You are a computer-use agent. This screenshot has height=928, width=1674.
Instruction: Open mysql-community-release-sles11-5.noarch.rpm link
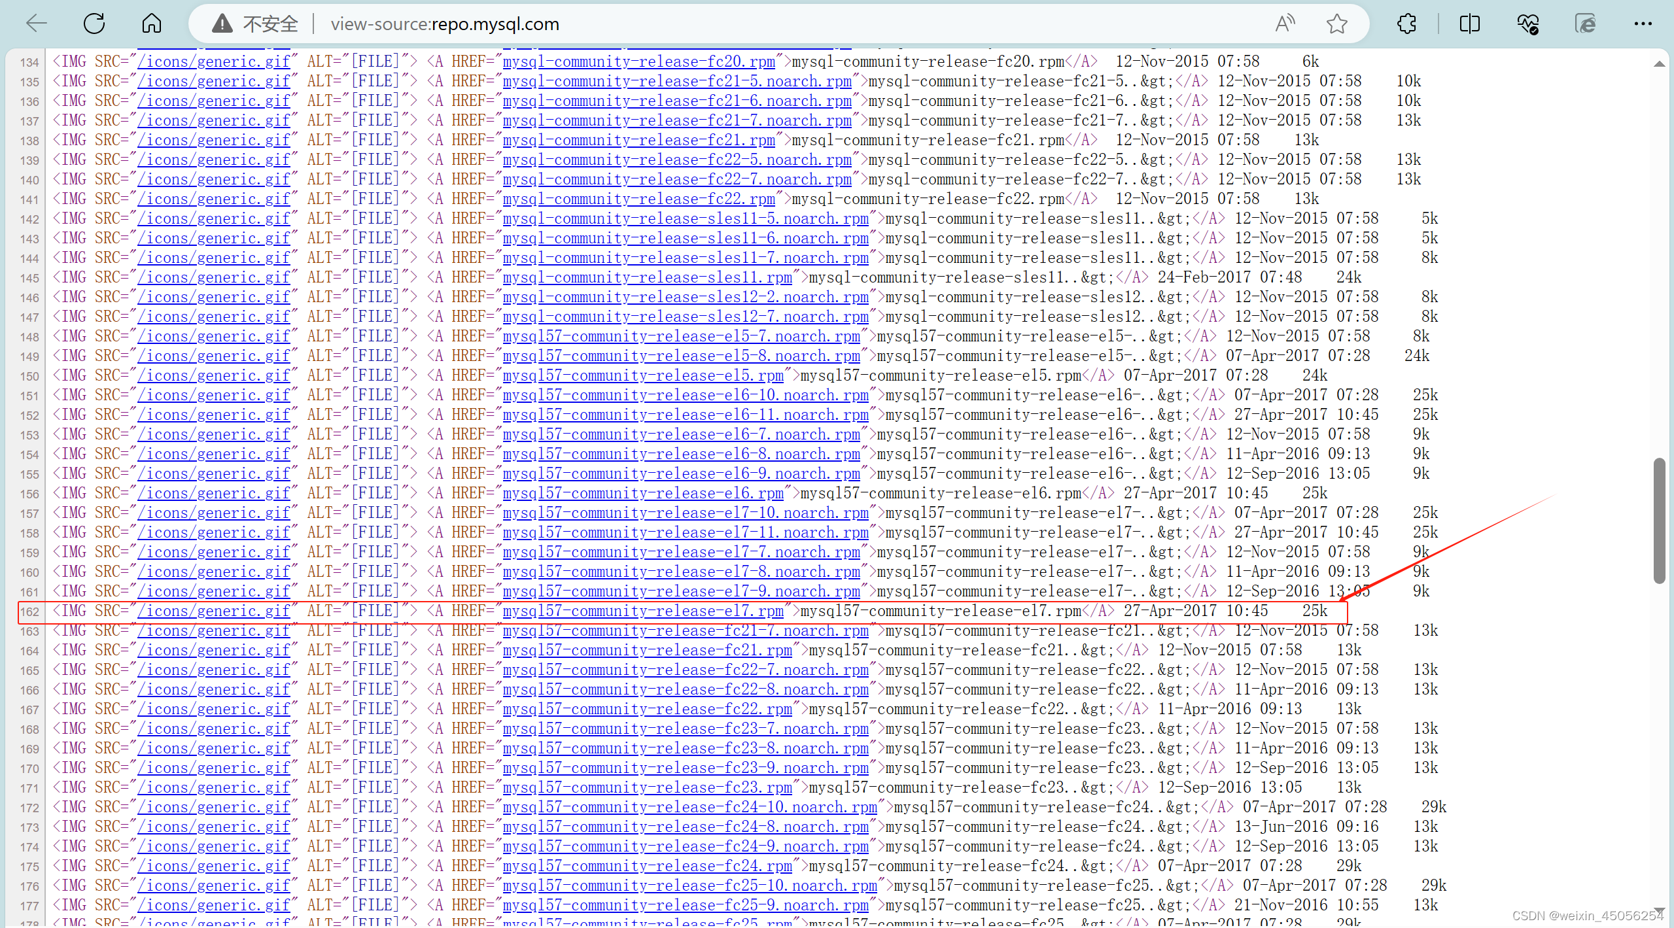[685, 218]
